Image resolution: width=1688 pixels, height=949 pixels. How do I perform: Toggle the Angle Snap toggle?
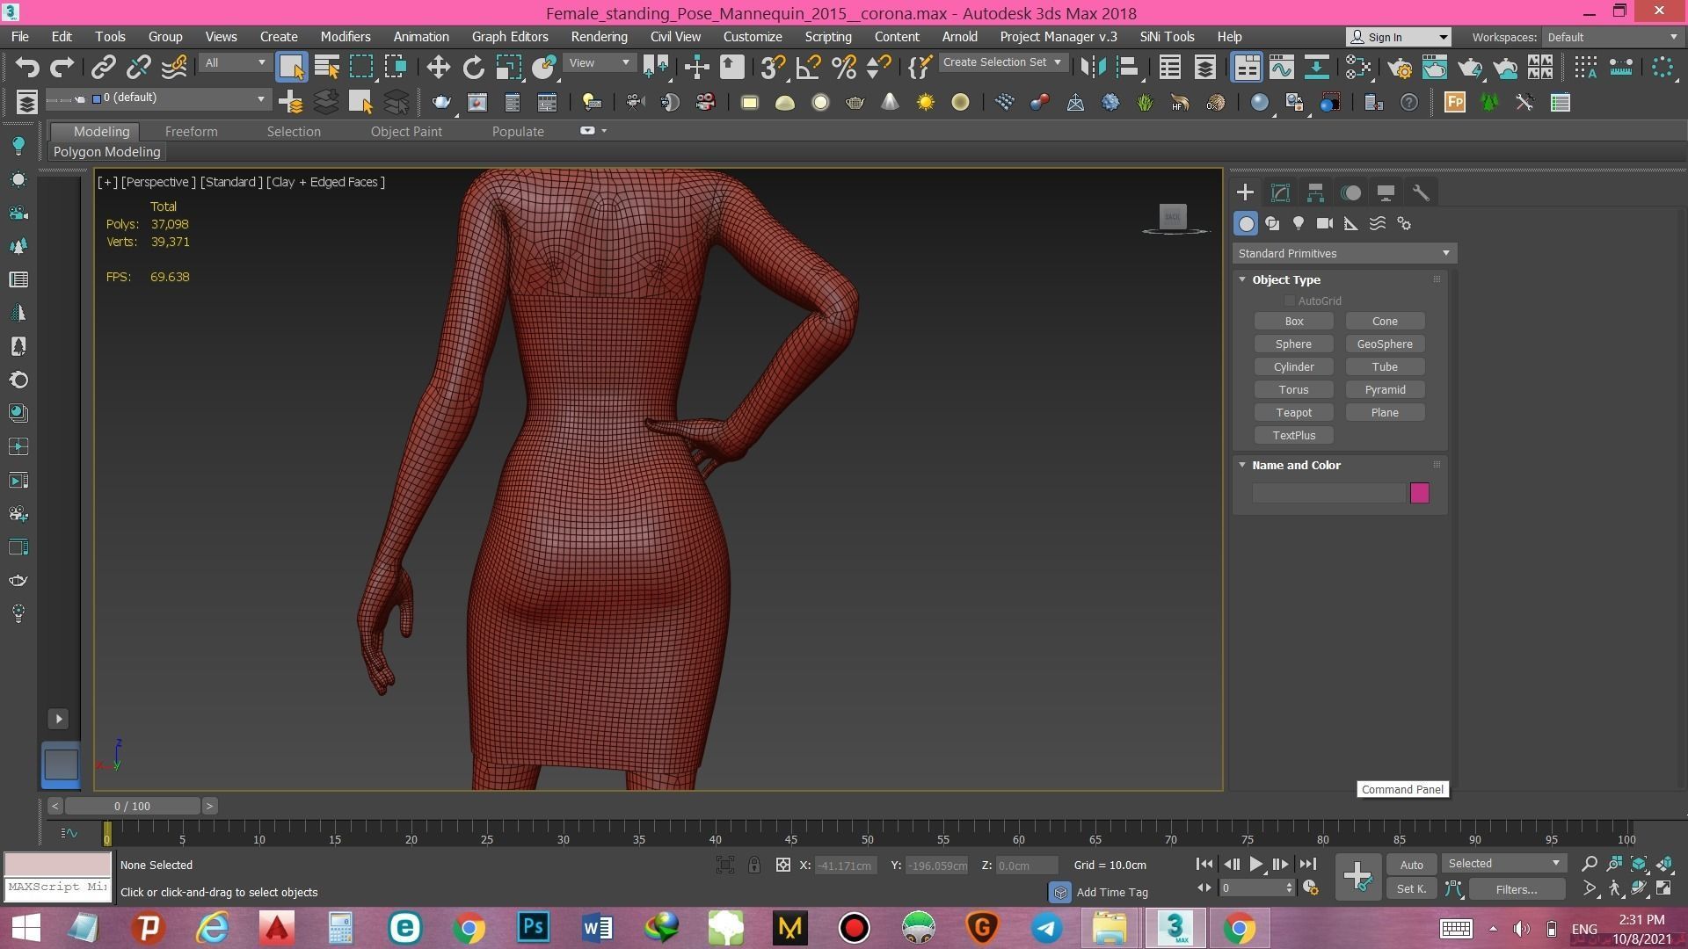808,67
